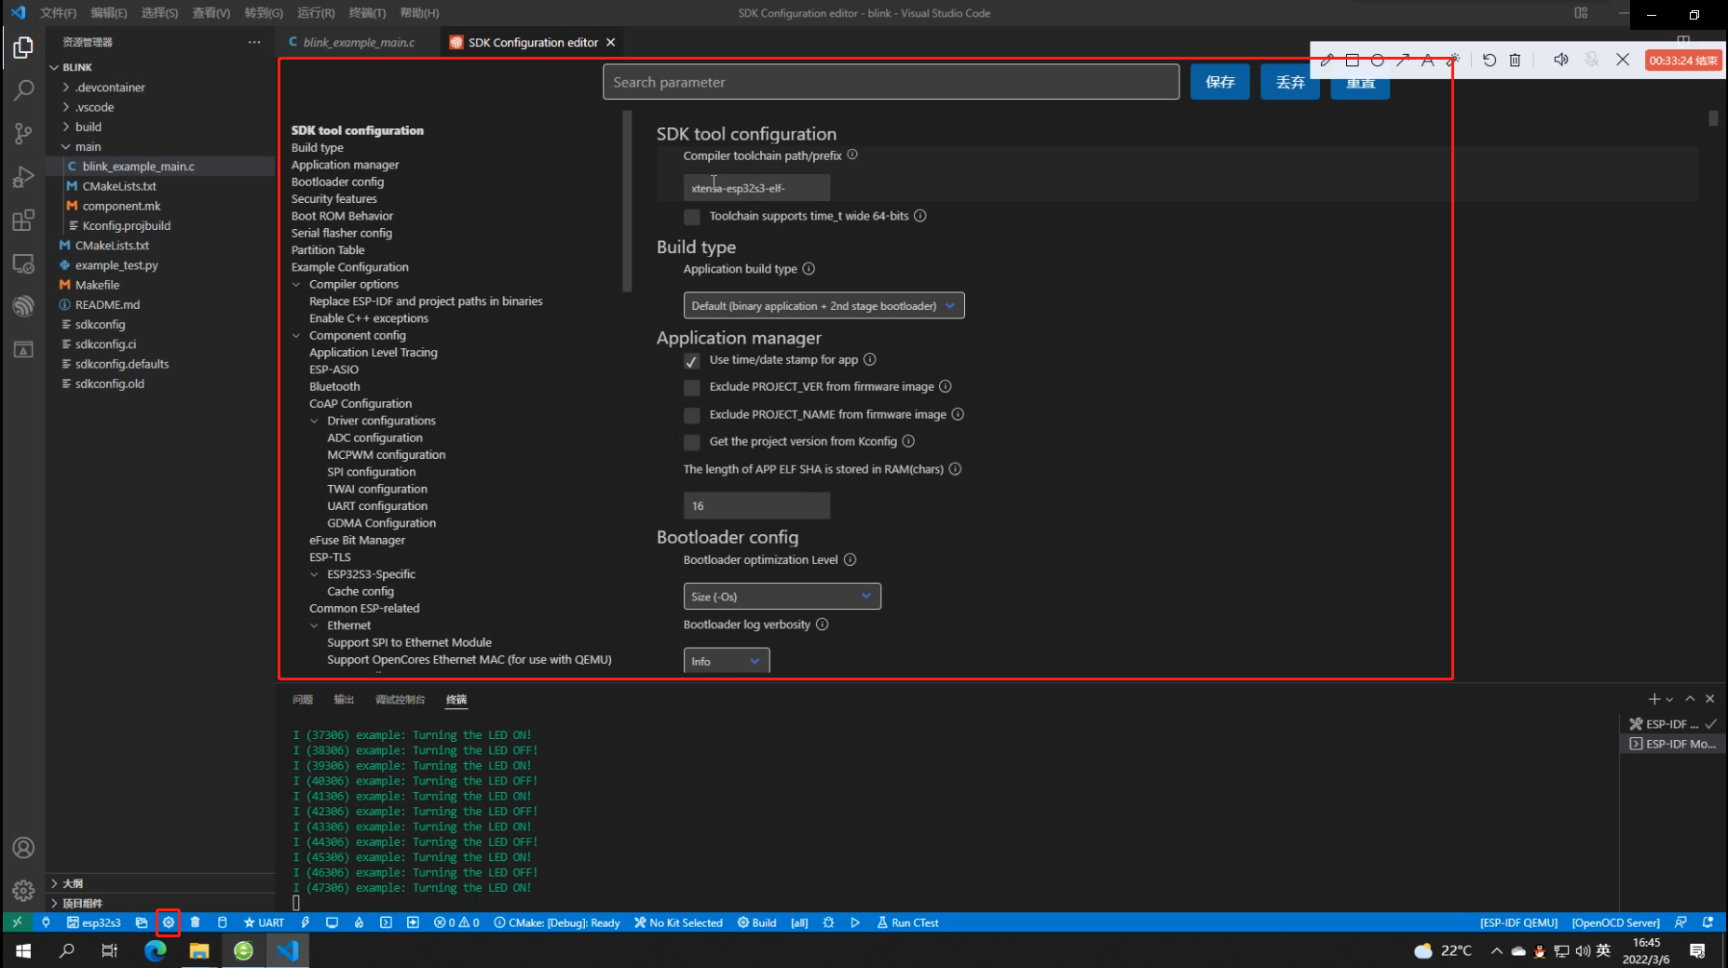Click the 结束 recording stop button
The image size is (1728, 968).
click(1683, 60)
